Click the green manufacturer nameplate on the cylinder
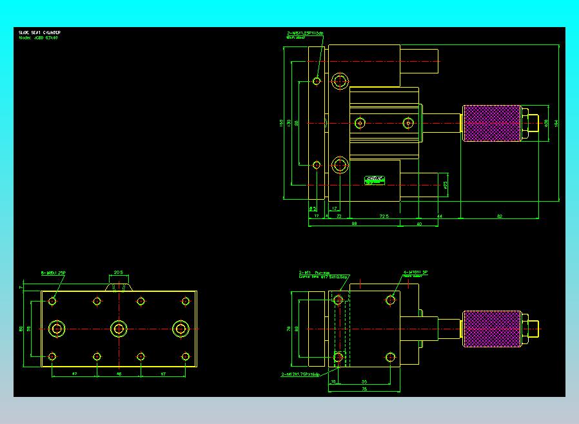The height and width of the screenshot is (424, 579). pyautogui.click(x=375, y=180)
